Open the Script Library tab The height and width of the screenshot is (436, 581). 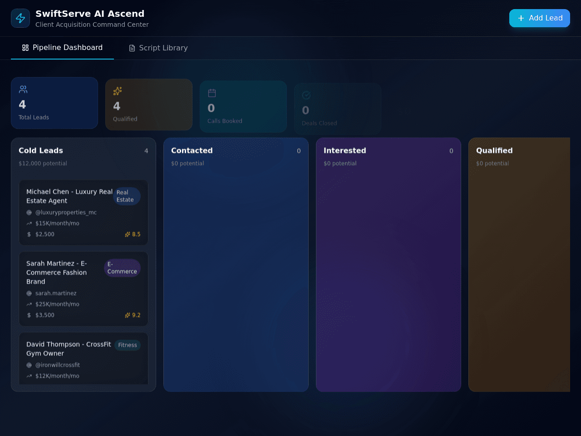[158, 48]
